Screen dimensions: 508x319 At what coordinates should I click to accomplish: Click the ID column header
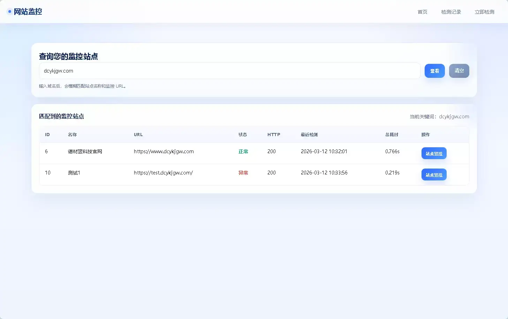tap(47, 134)
